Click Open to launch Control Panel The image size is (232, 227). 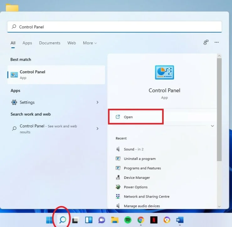click(162, 117)
